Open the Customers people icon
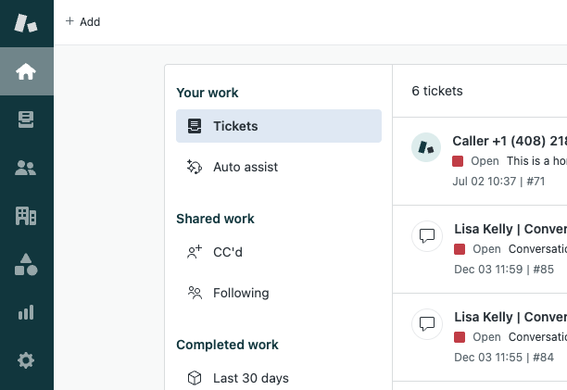The height and width of the screenshot is (390, 567). click(26, 168)
